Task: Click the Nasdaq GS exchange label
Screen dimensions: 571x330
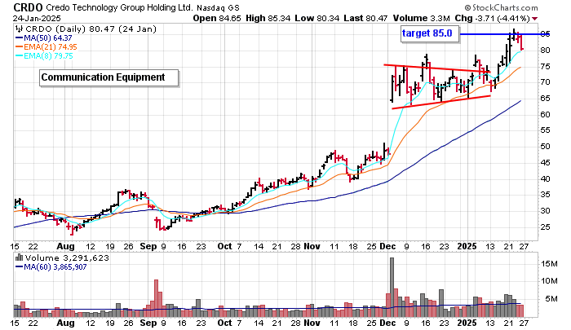Action: tap(219, 8)
